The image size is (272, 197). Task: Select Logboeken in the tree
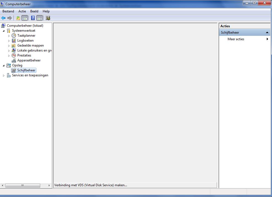(x=26, y=41)
